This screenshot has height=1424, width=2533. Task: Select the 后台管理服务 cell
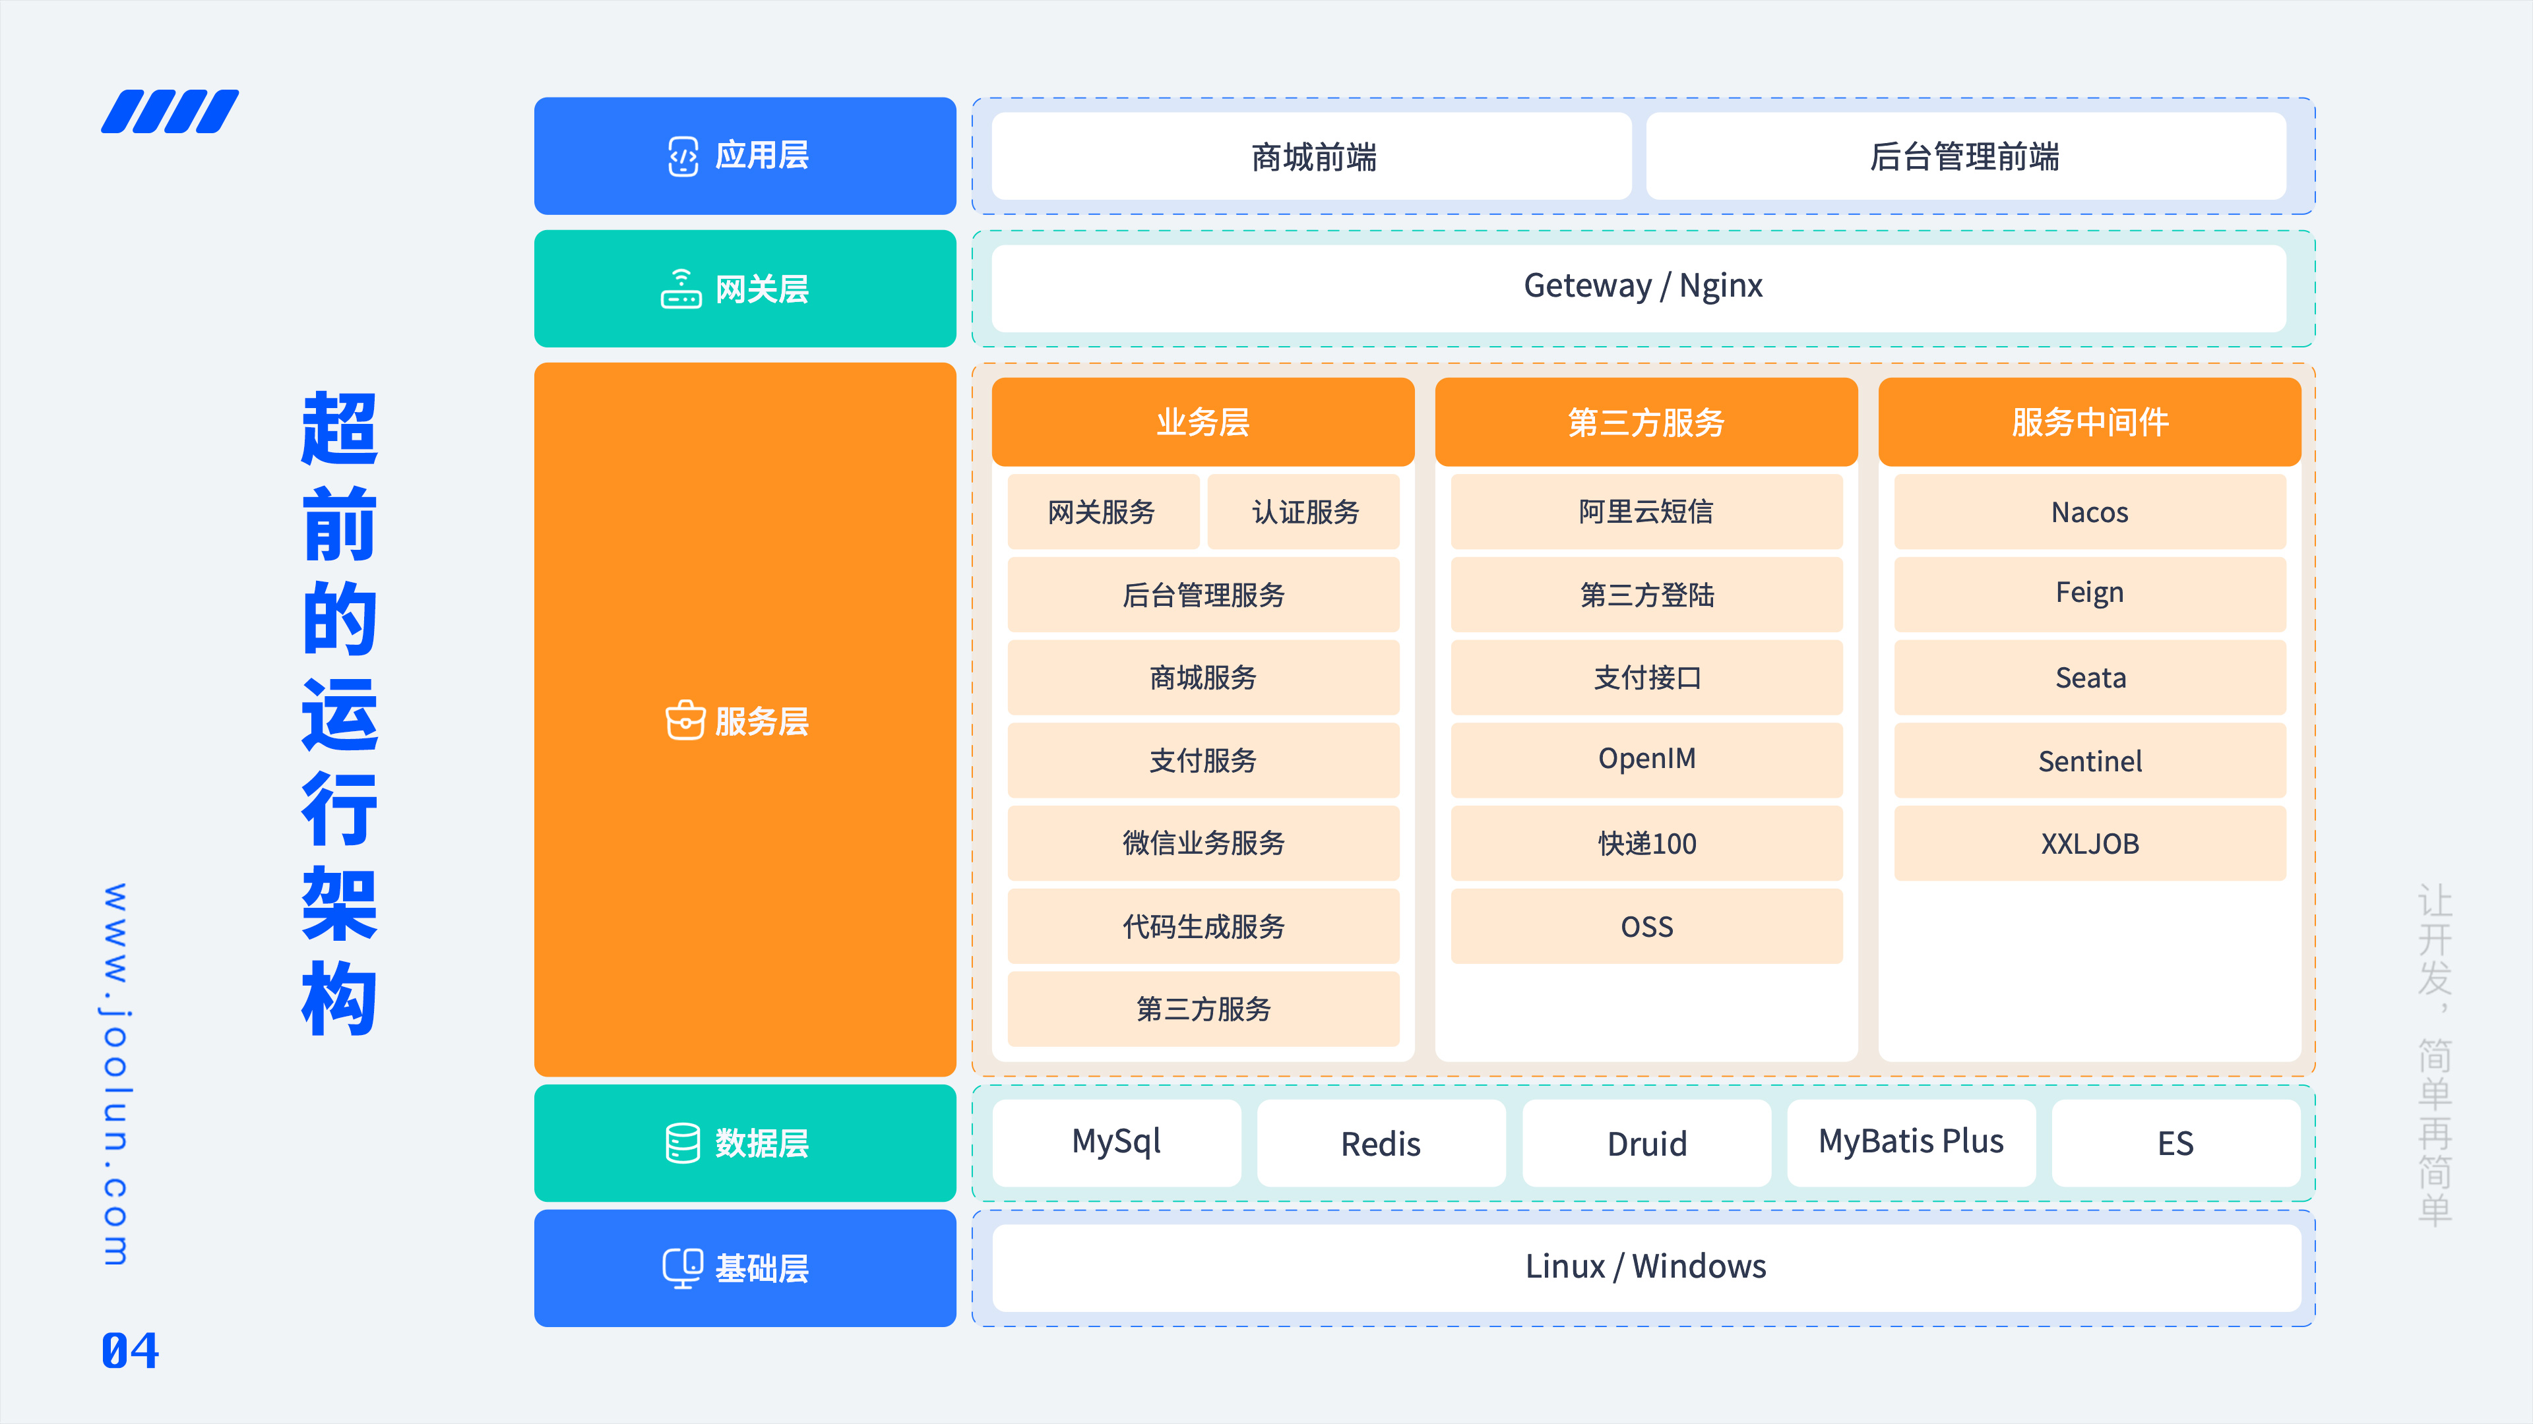pos(1204,595)
